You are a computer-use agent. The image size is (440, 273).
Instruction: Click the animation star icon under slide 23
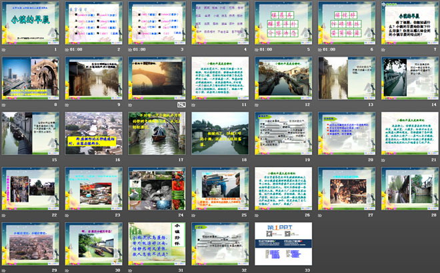pyautogui.click(x=67, y=215)
